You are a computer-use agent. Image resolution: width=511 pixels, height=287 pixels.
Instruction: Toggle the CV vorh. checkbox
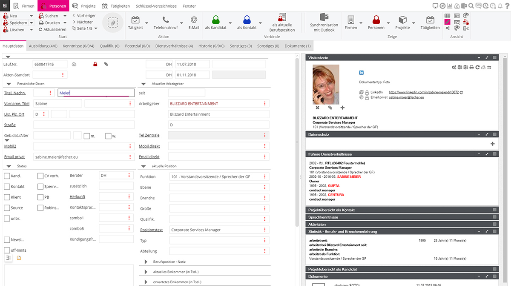[40, 176]
